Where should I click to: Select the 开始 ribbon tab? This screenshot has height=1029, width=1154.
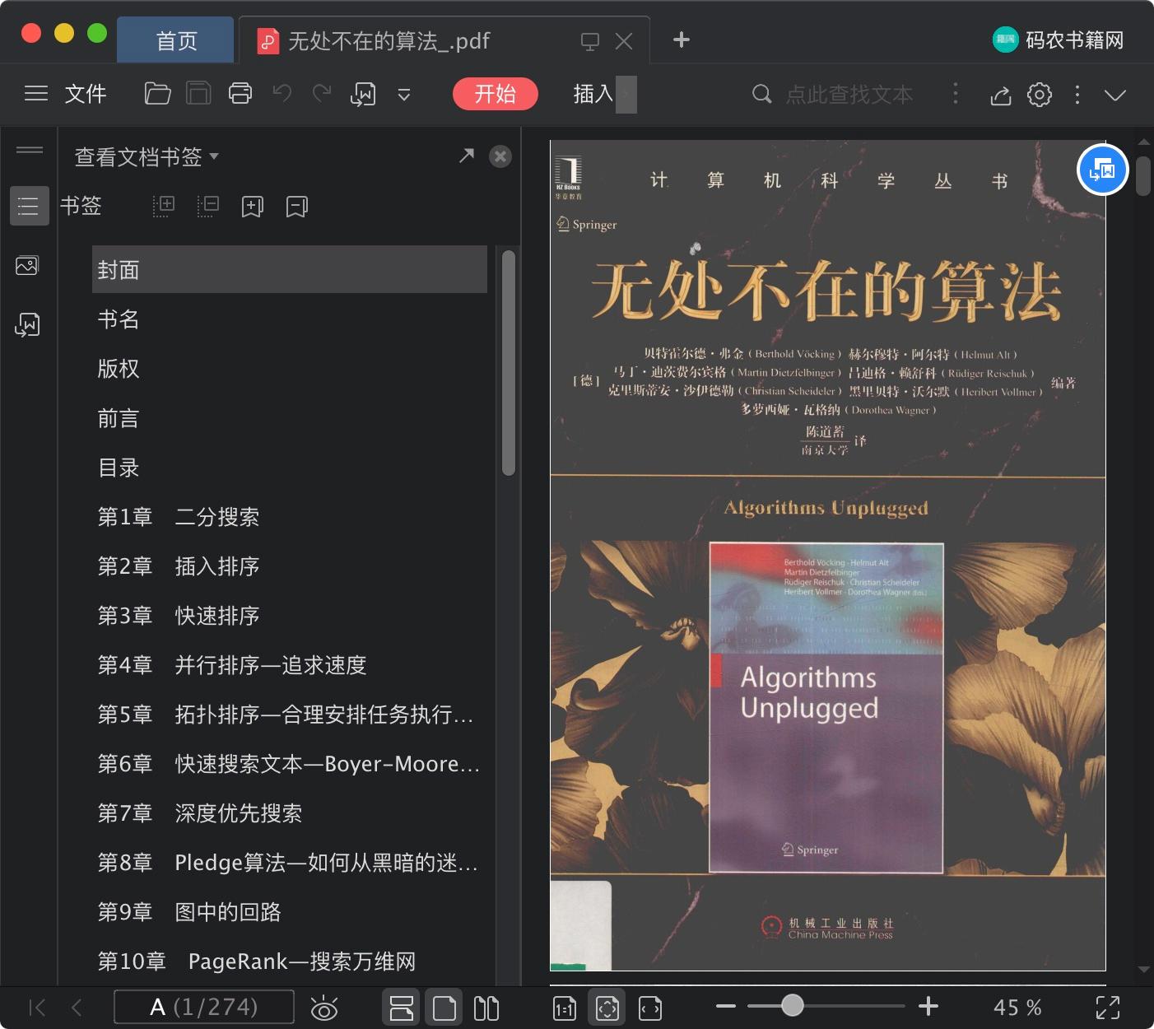click(x=496, y=94)
